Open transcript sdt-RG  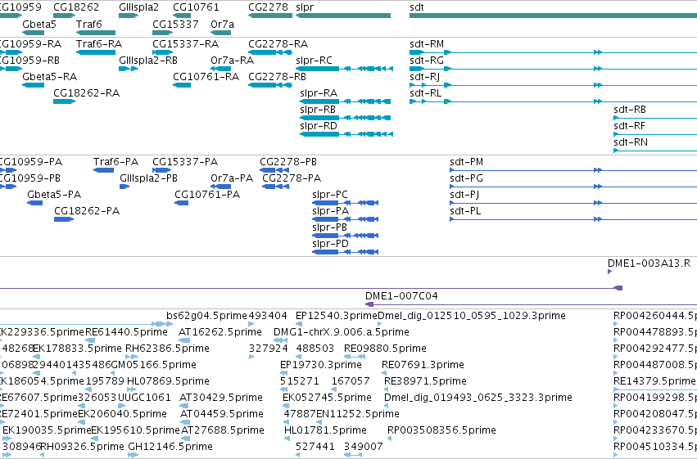point(427,61)
